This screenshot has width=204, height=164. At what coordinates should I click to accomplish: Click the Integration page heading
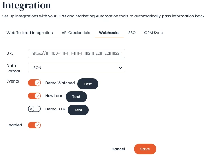(x=27, y=6)
